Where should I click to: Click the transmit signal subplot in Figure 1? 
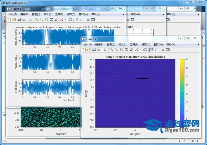tap(68, 37)
